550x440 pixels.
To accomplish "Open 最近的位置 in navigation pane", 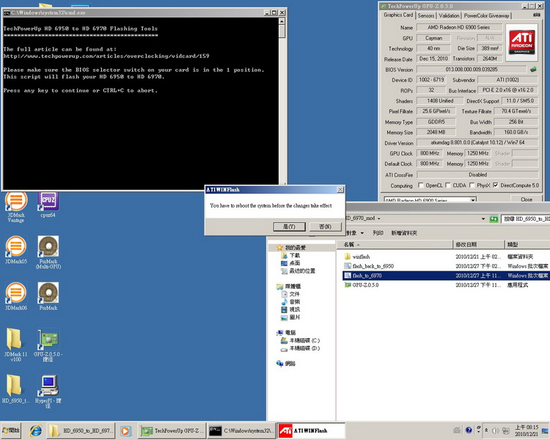I will (302, 271).
